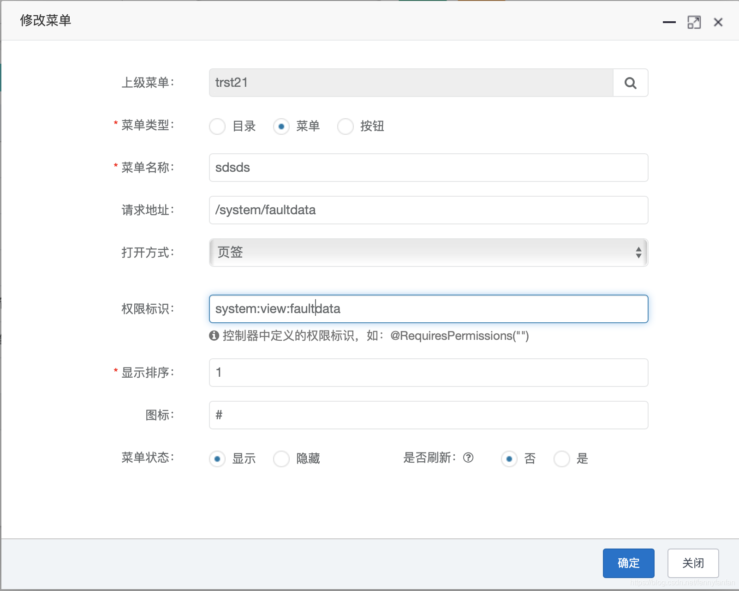This screenshot has height=591, width=739.
Task: Select the 目录 menu type radio
Action: tap(217, 126)
